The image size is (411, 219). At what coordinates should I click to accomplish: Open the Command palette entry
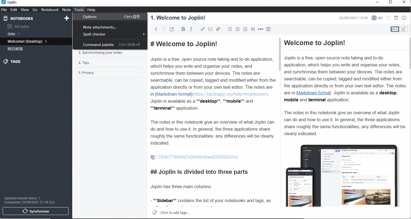(110, 45)
